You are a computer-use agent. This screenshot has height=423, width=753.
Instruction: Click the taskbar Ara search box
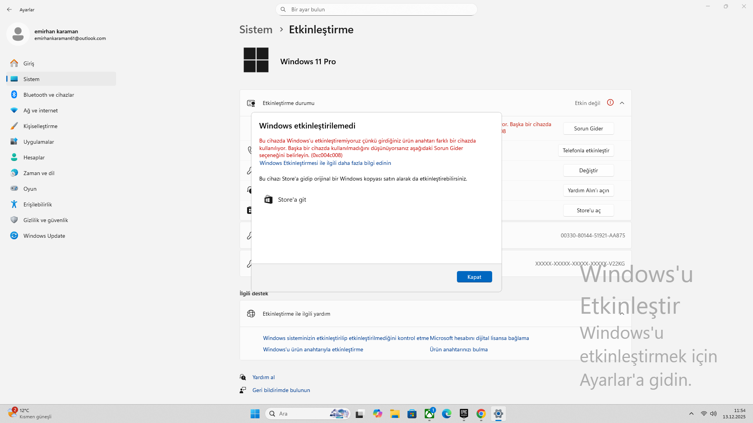308,414
